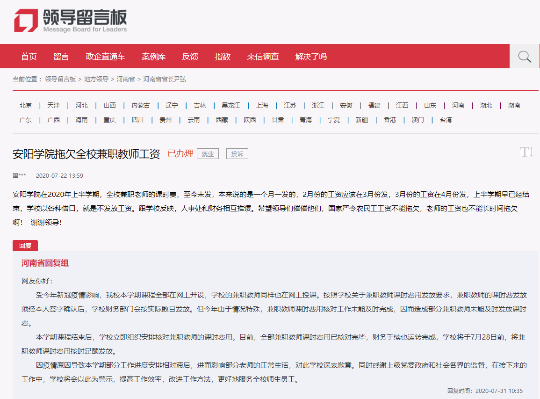This screenshot has height=399, width=540.
Task: Select the 北京 province link
Action: pos(26,106)
